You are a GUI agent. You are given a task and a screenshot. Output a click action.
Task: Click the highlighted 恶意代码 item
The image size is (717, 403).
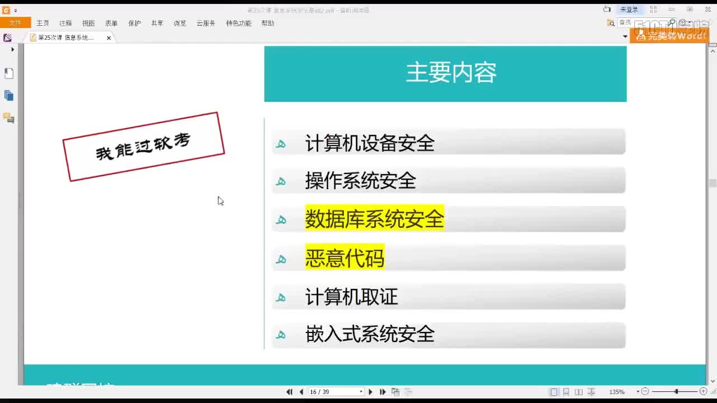coord(344,257)
